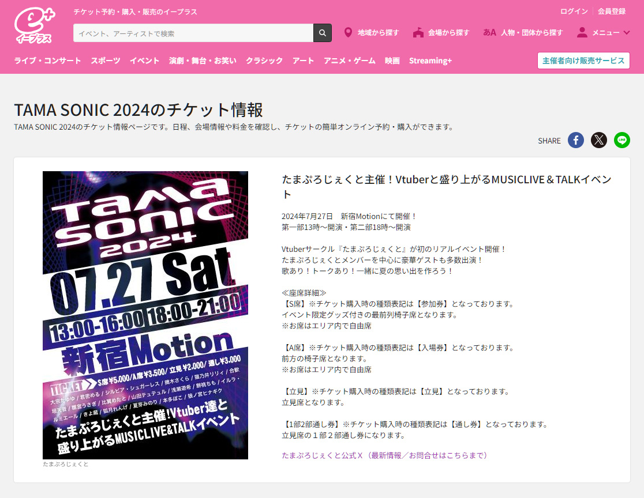Click the map pin 地域から探す icon

[348, 33]
